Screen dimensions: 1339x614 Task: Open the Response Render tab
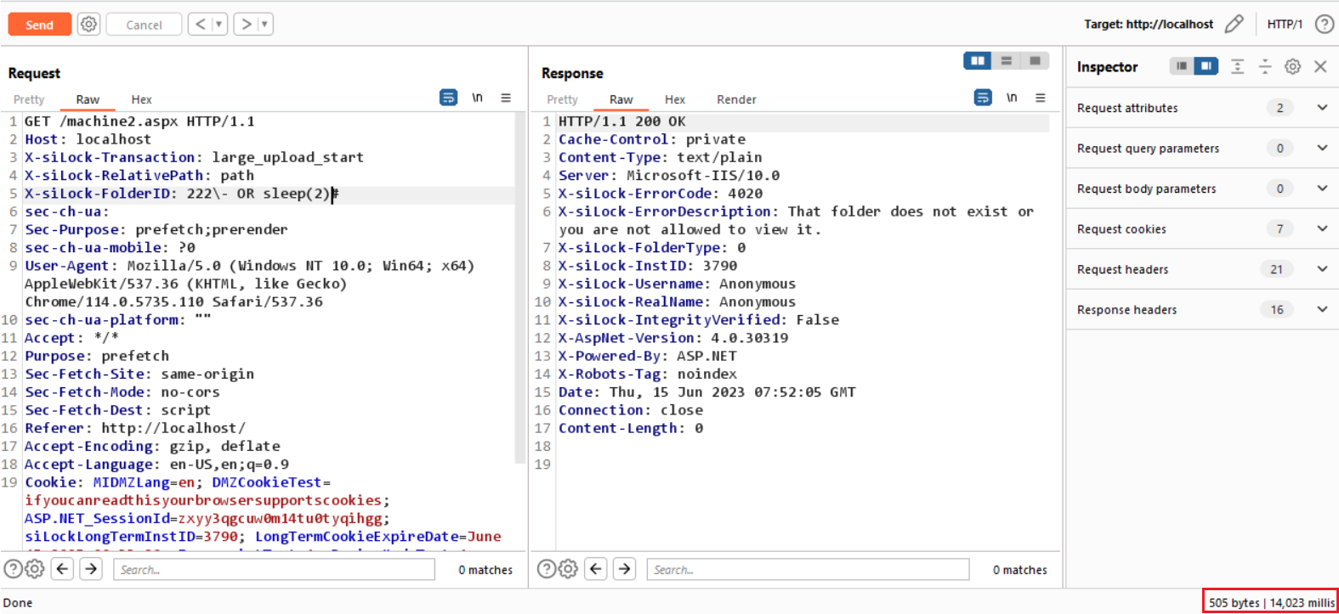(736, 99)
